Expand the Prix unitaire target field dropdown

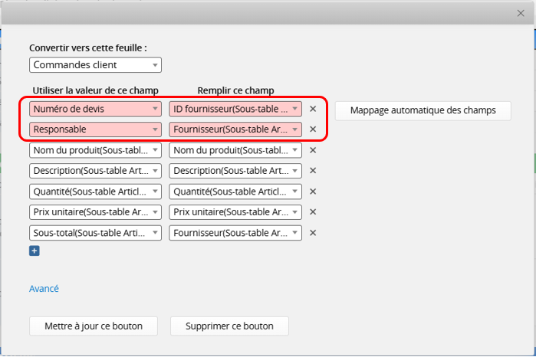(235, 212)
